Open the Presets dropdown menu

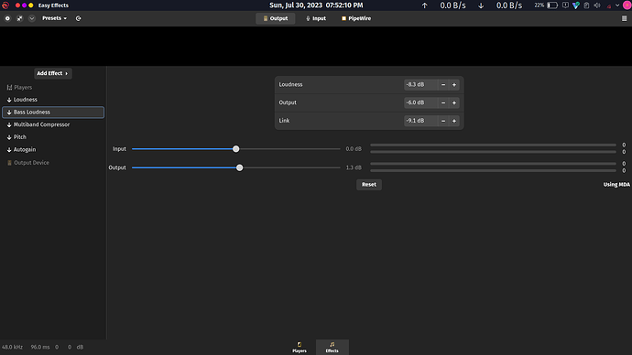[54, 18]
